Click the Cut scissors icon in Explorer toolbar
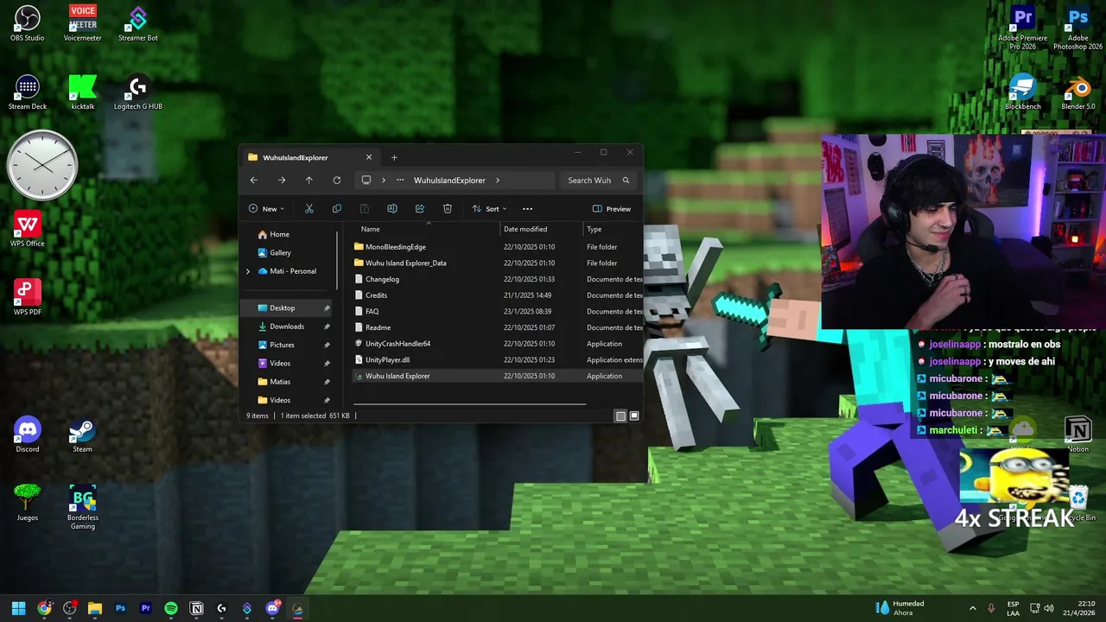Viewport: 1106px width, 622px height. 308,209
